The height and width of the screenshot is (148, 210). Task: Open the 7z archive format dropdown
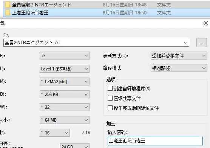point(65,56)
